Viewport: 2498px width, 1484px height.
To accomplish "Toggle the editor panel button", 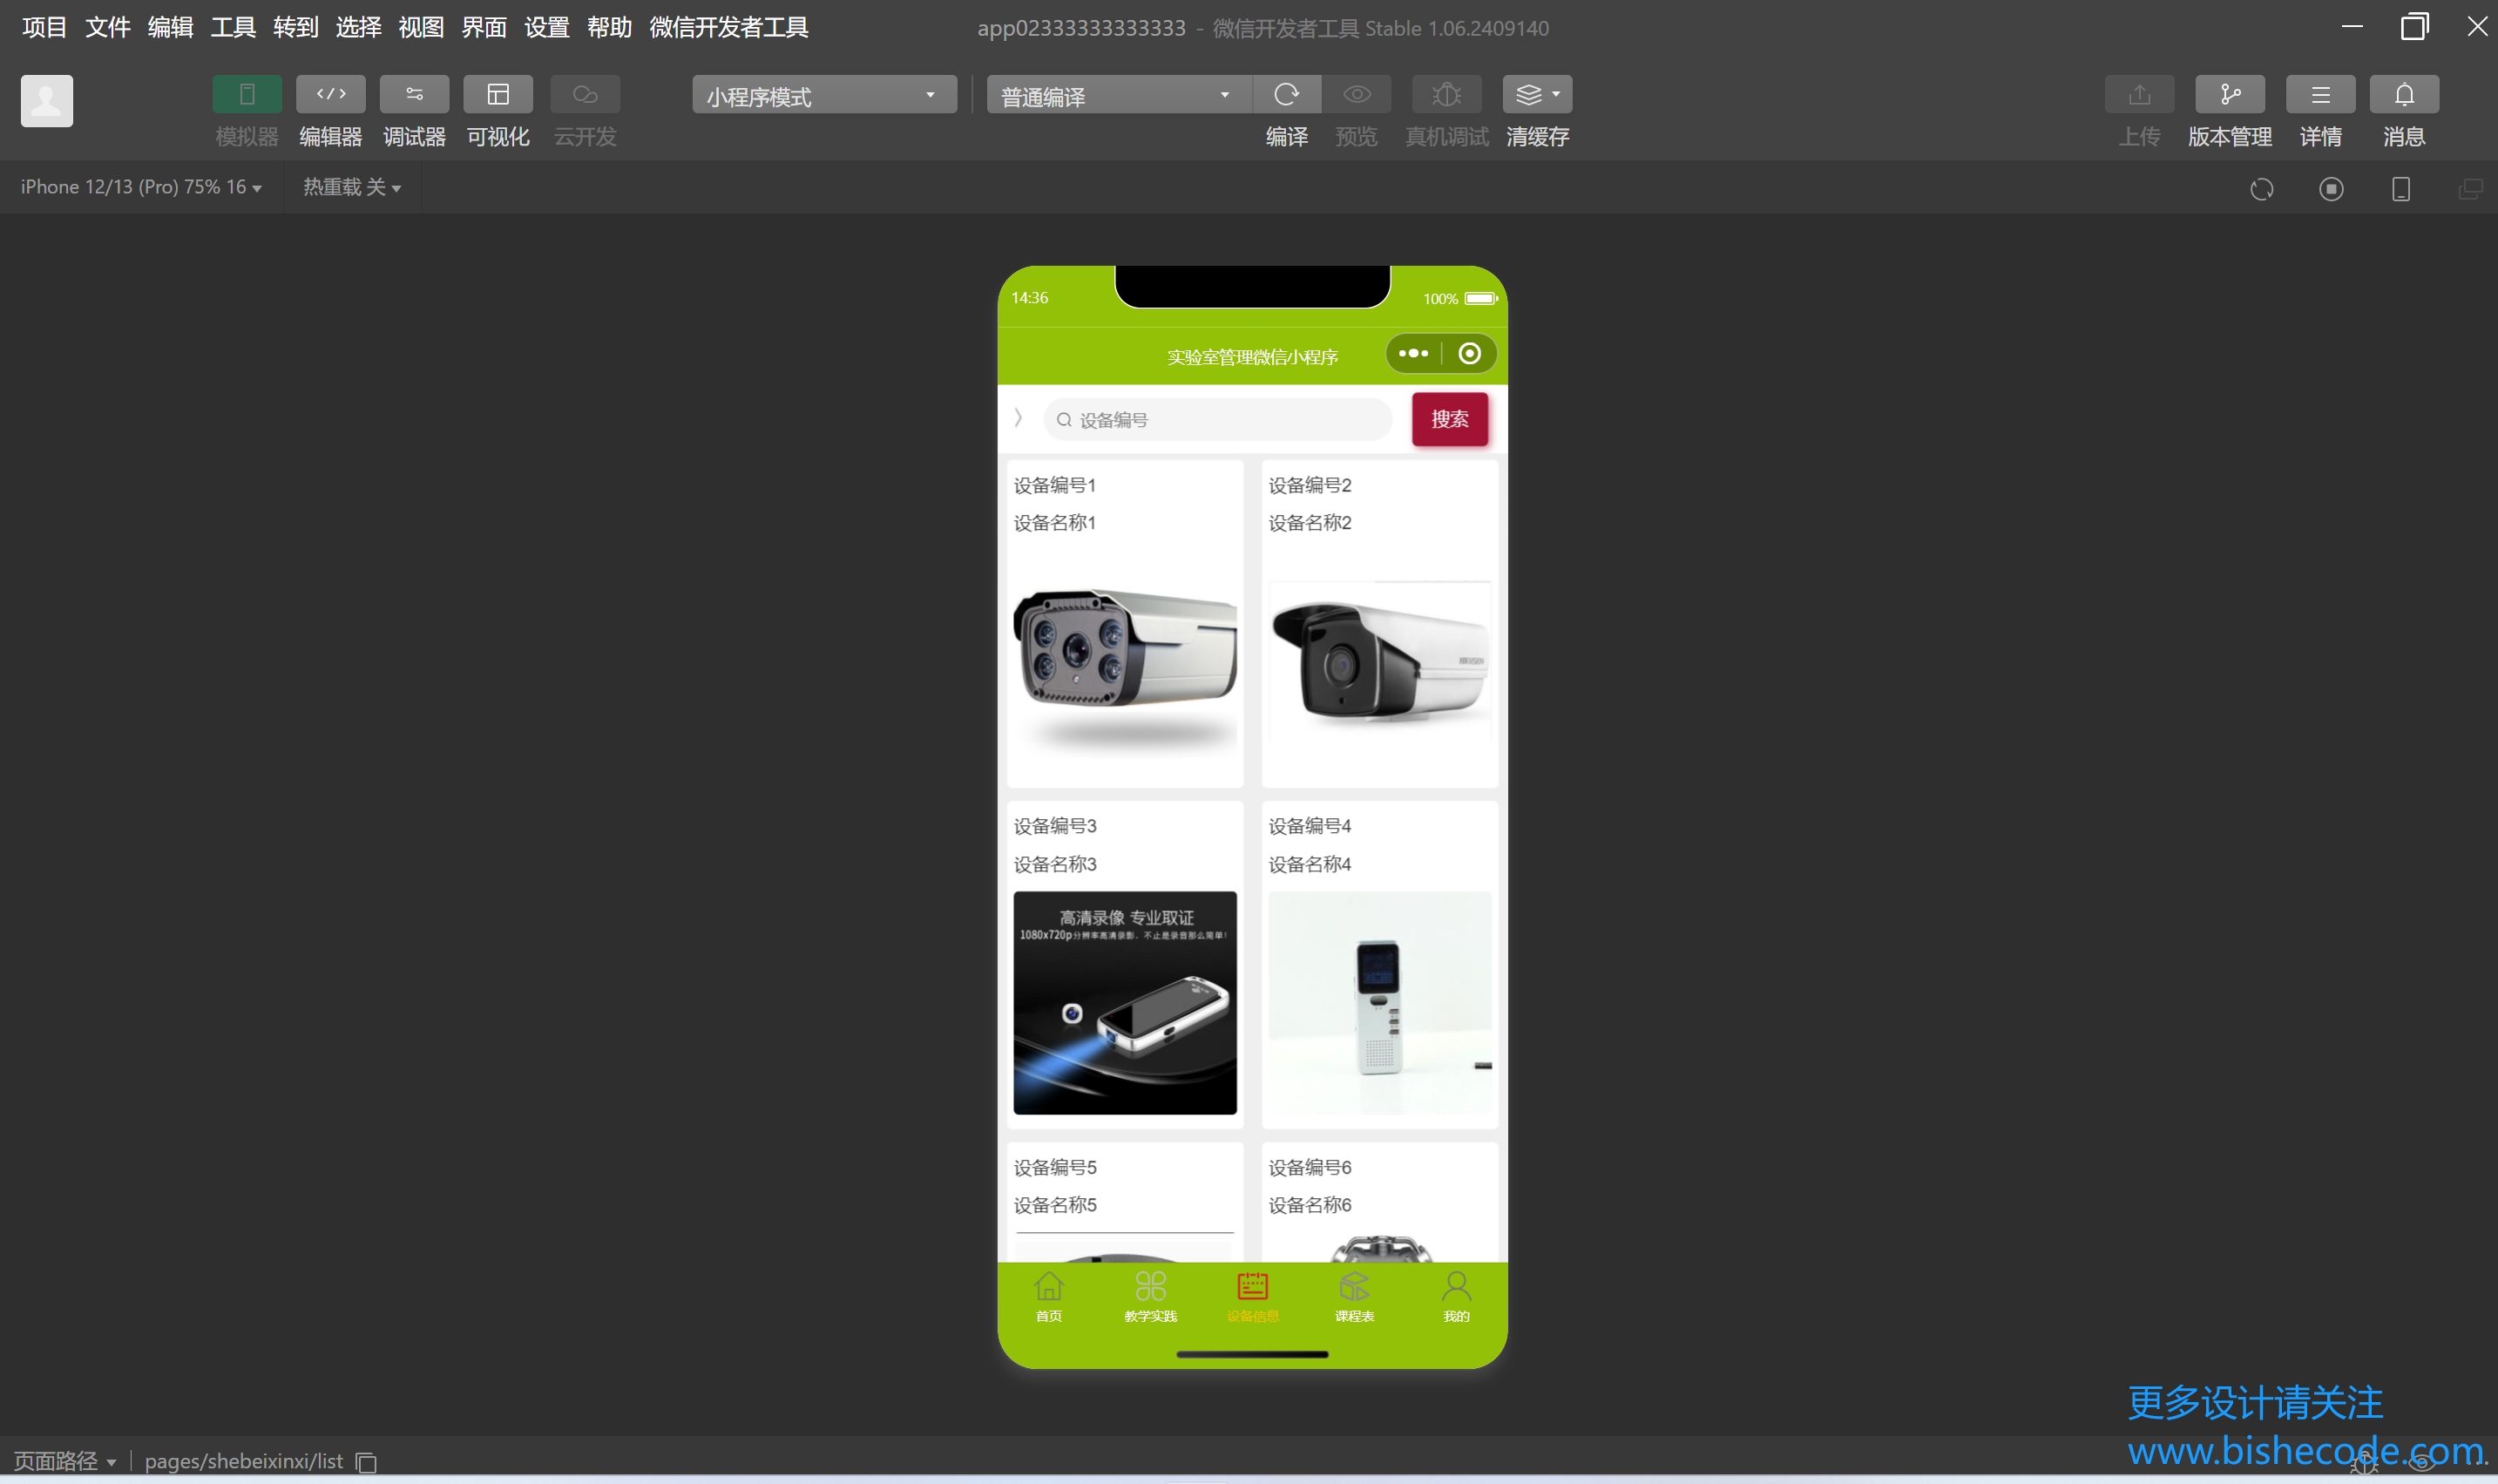I will pyautogui.click(x=331, y=95).
